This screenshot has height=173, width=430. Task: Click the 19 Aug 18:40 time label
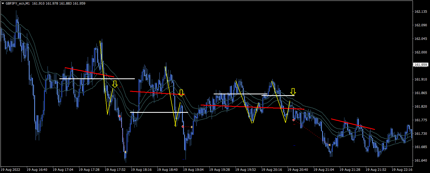tap(167, 170)
